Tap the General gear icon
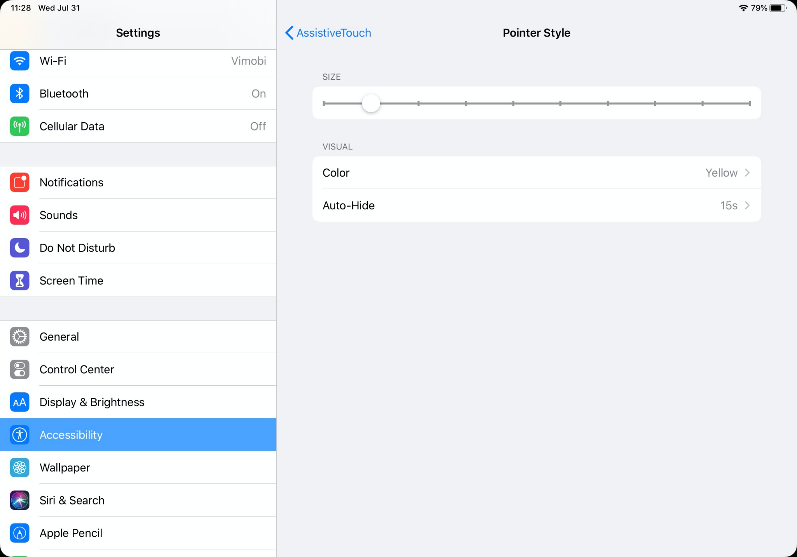The width and height of the screenshot is (797, 557). pos(19,336)
